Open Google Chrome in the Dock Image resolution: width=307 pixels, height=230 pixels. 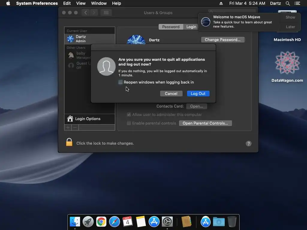pos(101,222)
